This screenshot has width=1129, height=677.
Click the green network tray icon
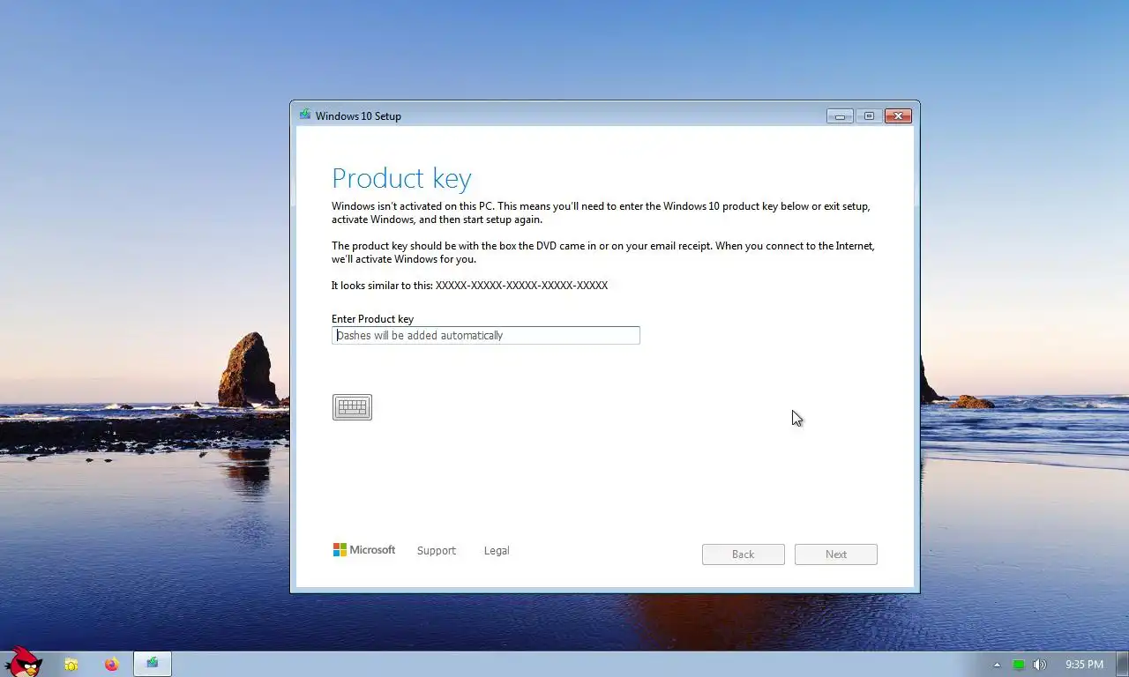pos(1018,665)
